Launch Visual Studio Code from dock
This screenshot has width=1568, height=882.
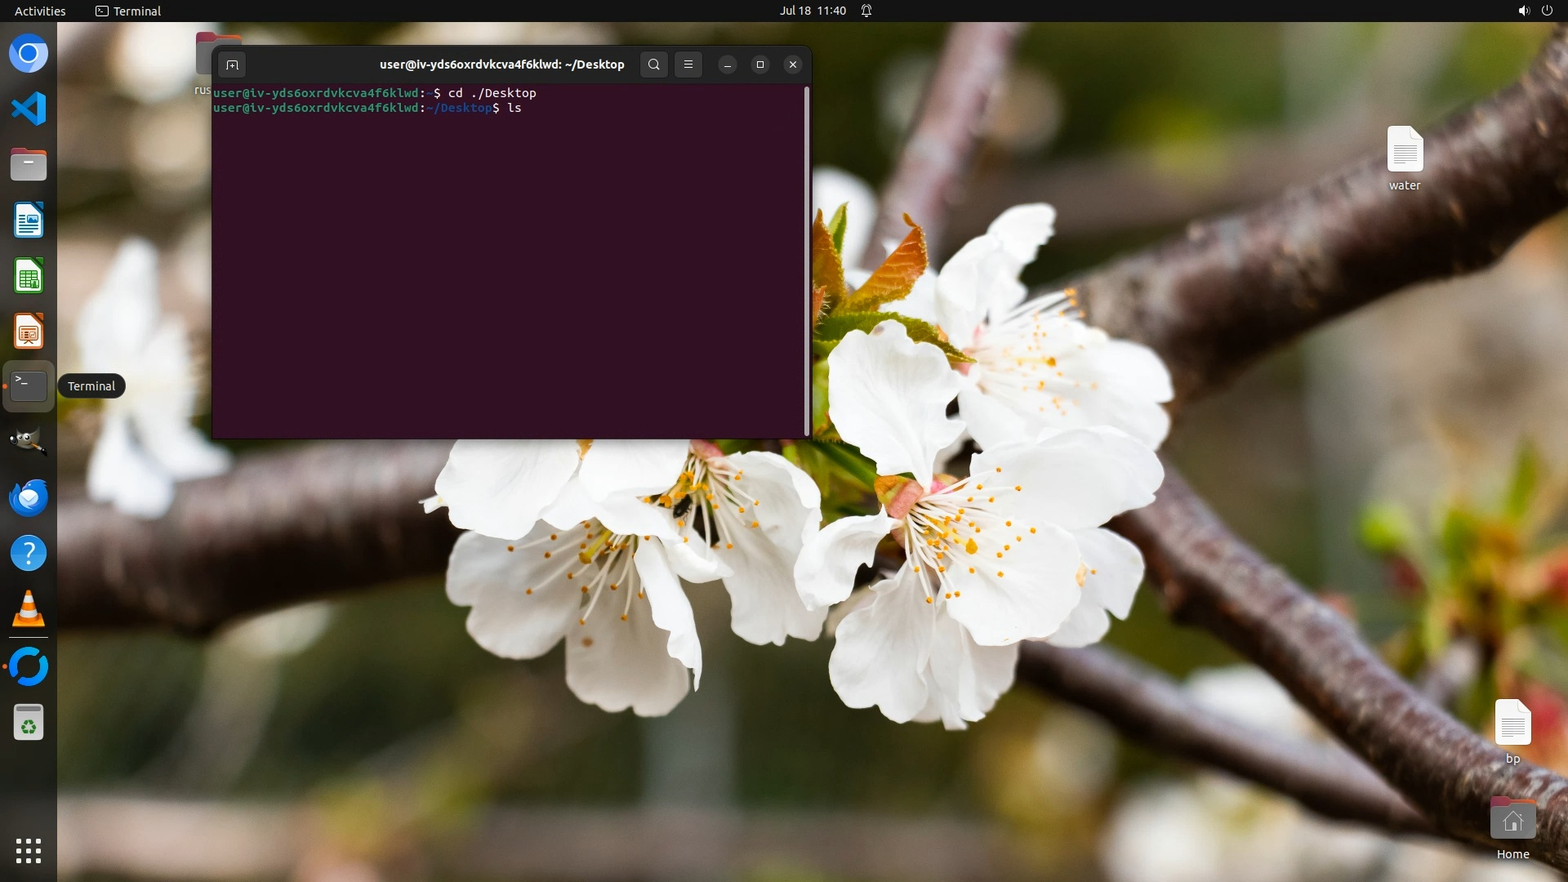click(29, 109)
